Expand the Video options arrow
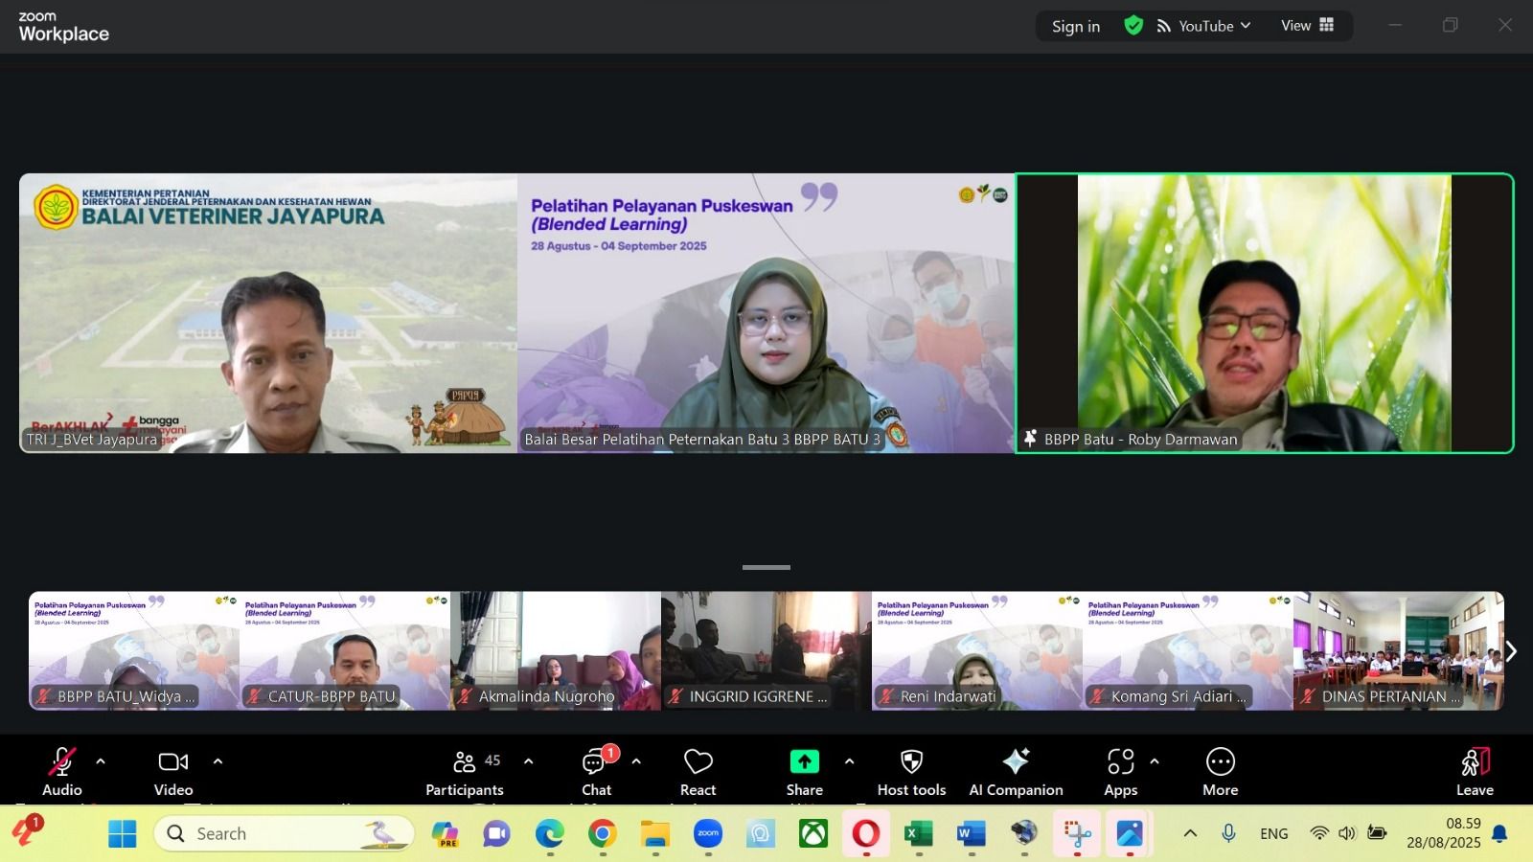Screen dimensions: 1533x862 click(x=217, y=761)
